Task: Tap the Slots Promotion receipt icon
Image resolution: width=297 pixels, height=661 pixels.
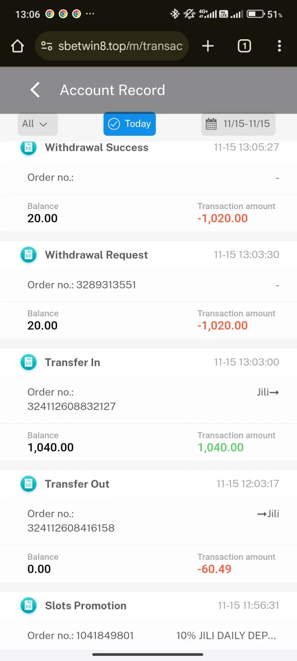Action: click(28, 606)
